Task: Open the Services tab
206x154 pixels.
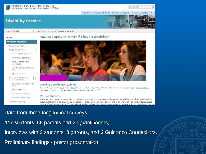Action: coord(136,13)
